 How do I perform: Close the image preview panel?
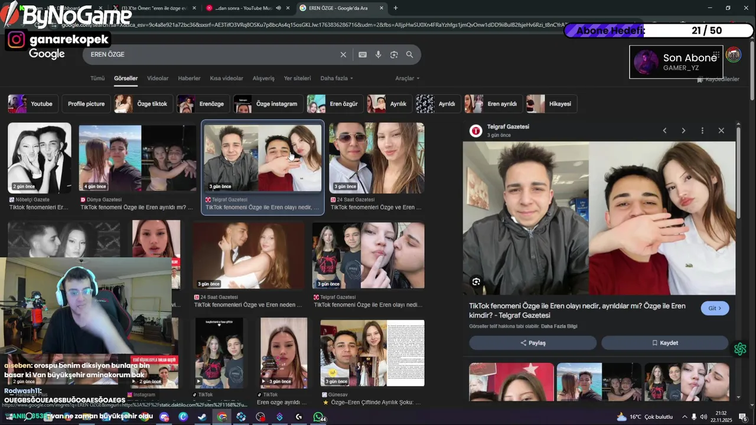721,130
